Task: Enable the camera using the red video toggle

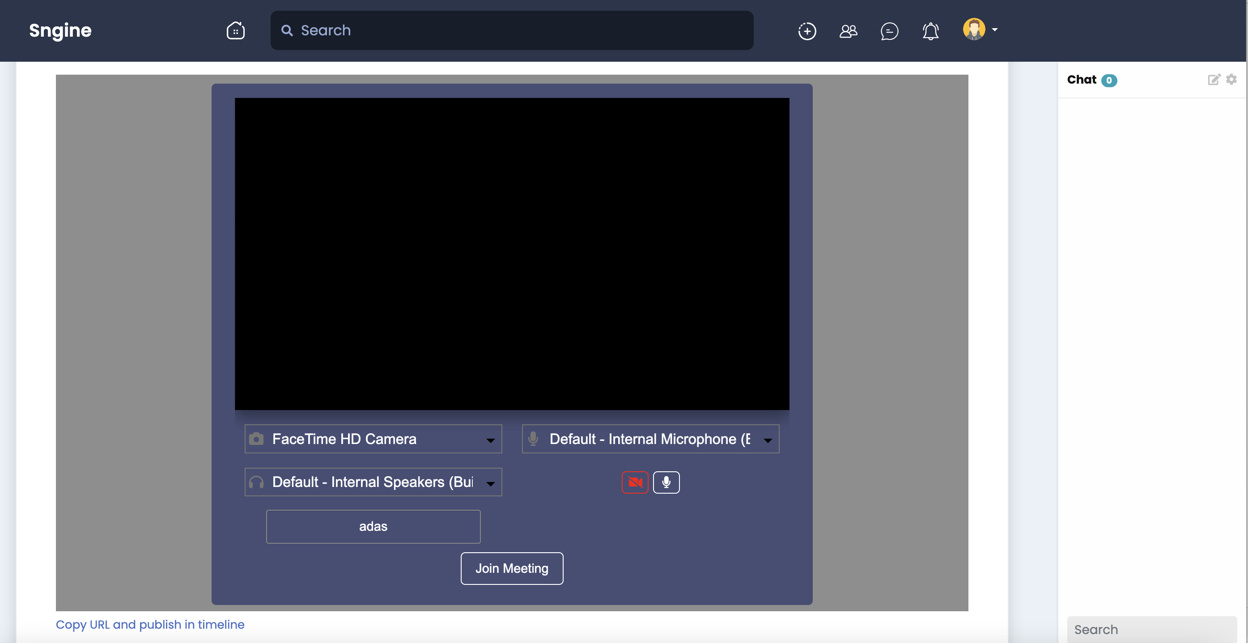Action: [635, 482]
